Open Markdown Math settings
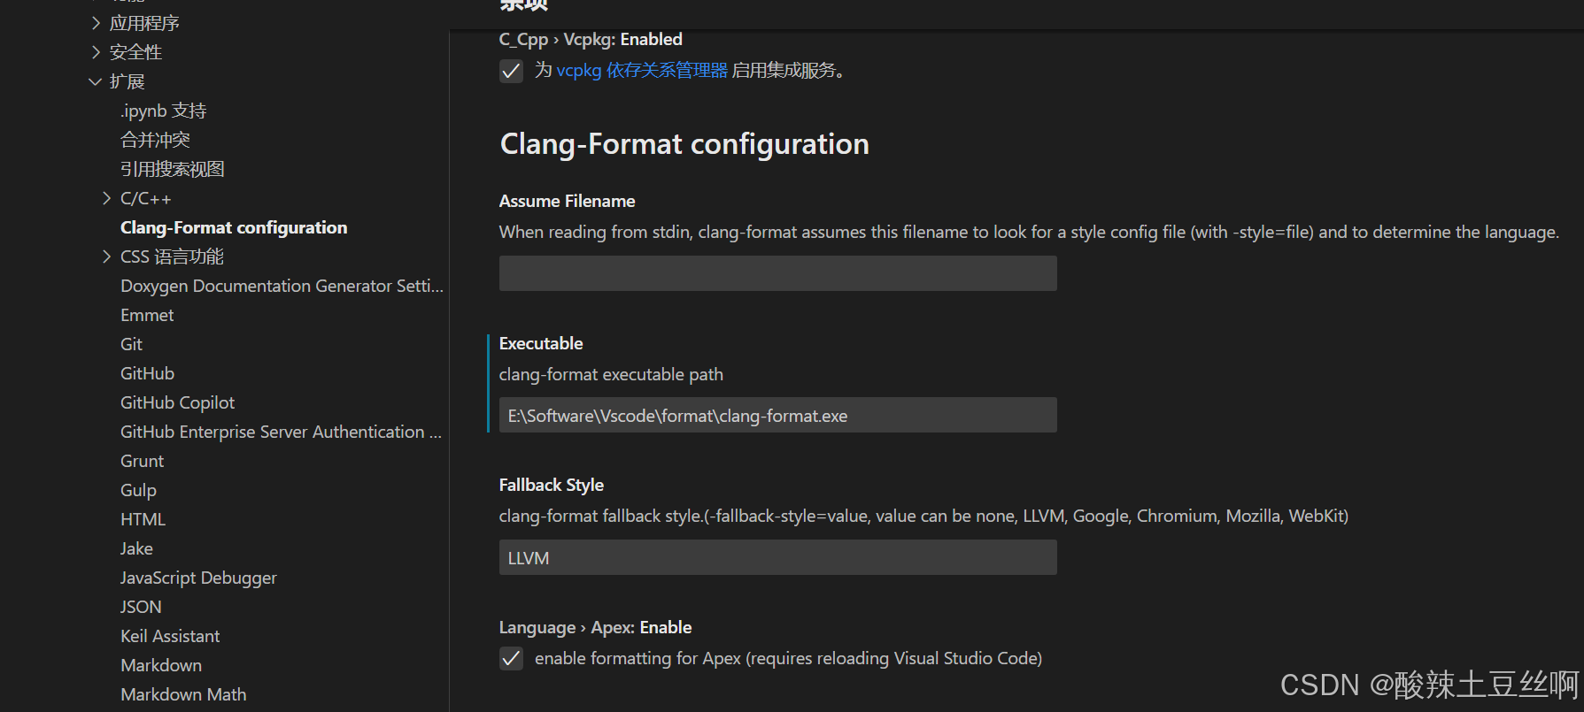Screen dimensions: 1584x712 (183, 694)
